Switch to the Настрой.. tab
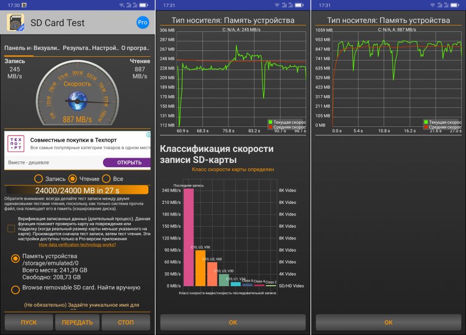Image resolution: width=466 pixels, height=335 pixels. [x=105, y=48]
